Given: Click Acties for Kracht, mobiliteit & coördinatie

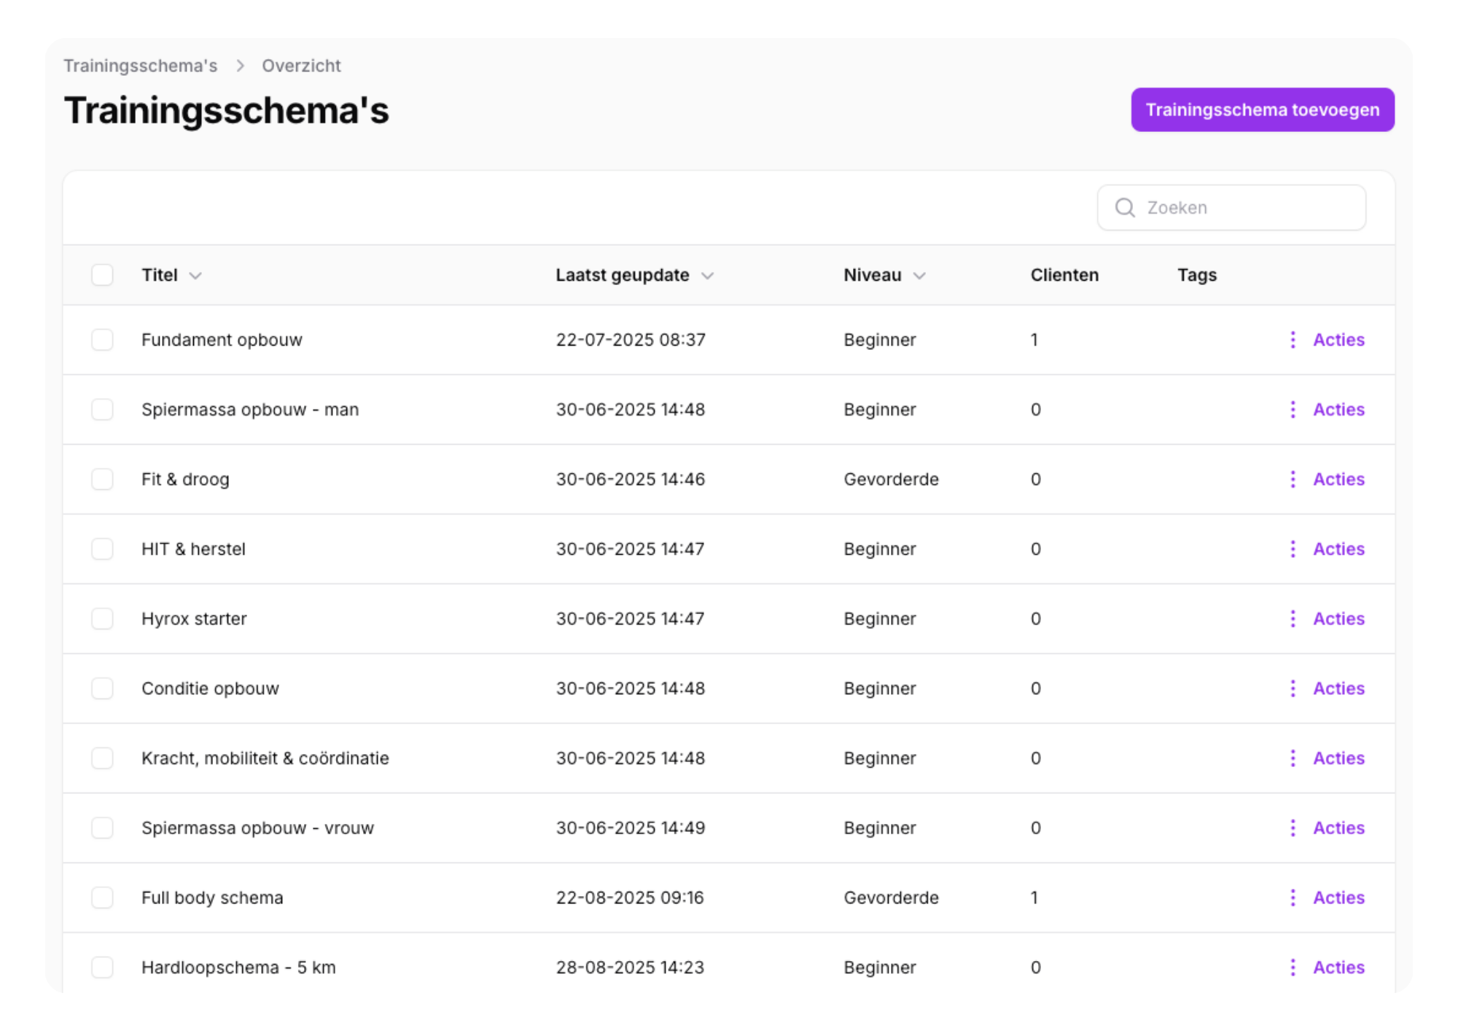Looking at the screenshot, I should point(1338,758).
